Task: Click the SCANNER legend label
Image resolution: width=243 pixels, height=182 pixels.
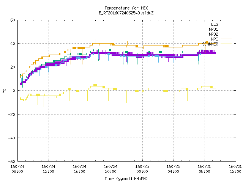Action: click(210, 44)
